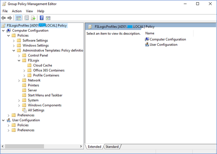Expand the System node
The width and height of the screenshot is (217, 154).
tap(19, 100)
